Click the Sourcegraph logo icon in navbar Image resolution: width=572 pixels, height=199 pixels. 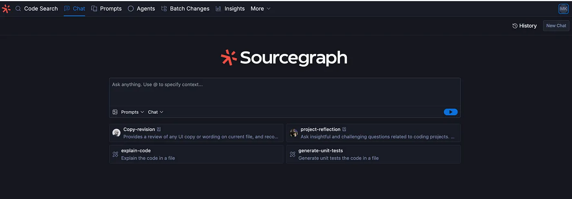point(6,9)
